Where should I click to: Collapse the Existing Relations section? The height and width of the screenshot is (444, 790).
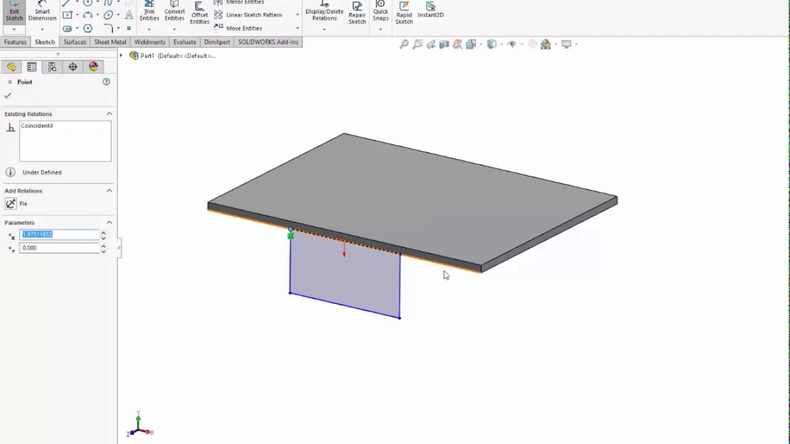[109, 113]
